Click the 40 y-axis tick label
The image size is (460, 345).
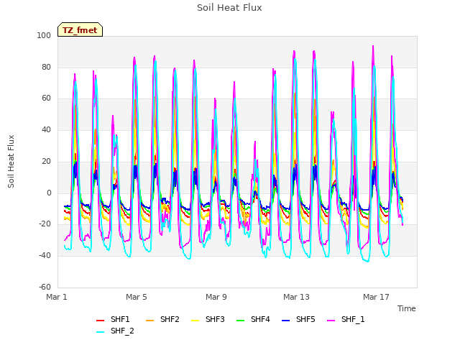[x=46, y=129]
